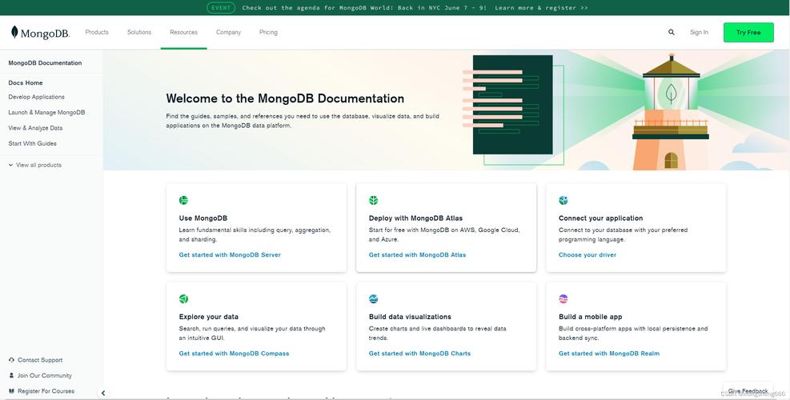Collapse sidebar with the chevron button
This screenshot has width=790, height=400.
[x=103, y=393]
